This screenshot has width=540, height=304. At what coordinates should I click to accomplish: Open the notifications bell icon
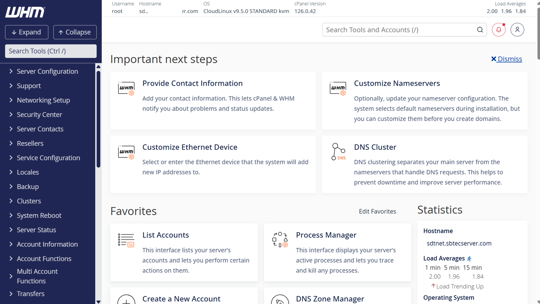499,30
